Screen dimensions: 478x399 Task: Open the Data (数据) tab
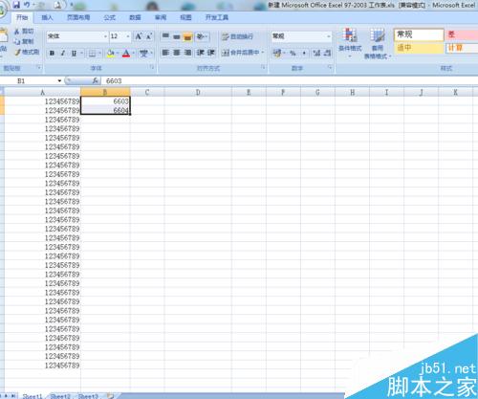coord(135,17)
